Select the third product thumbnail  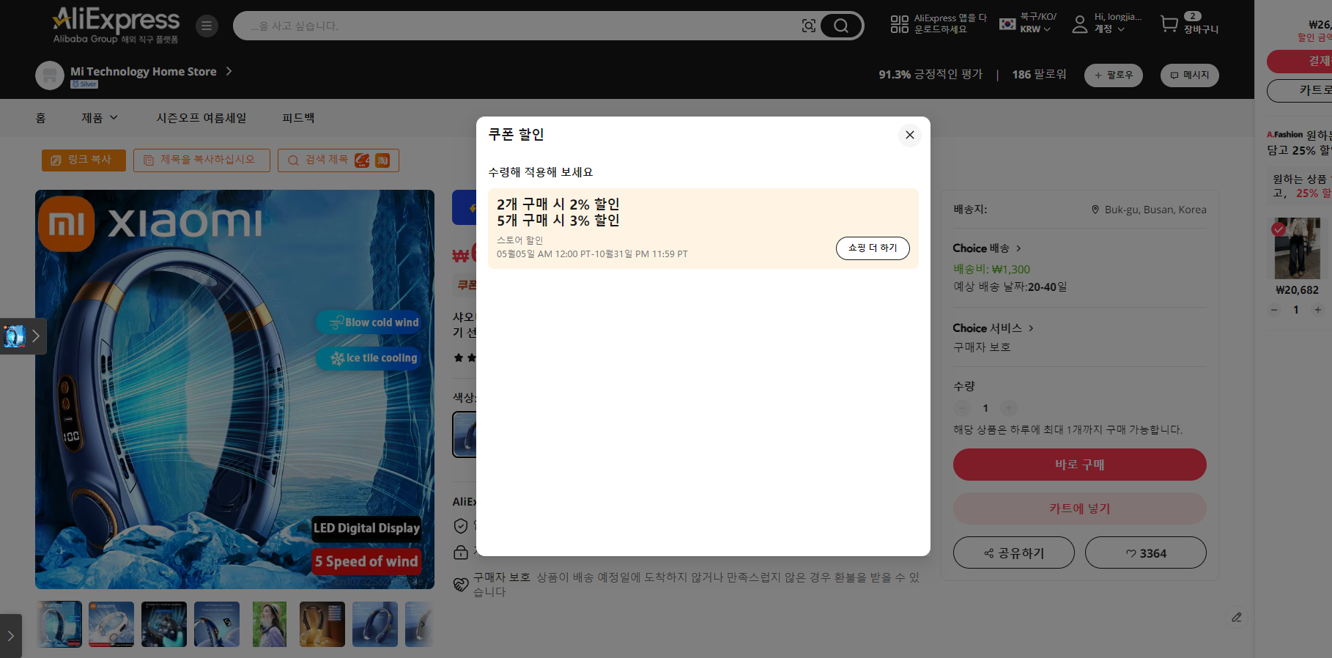tap(164, 624)
